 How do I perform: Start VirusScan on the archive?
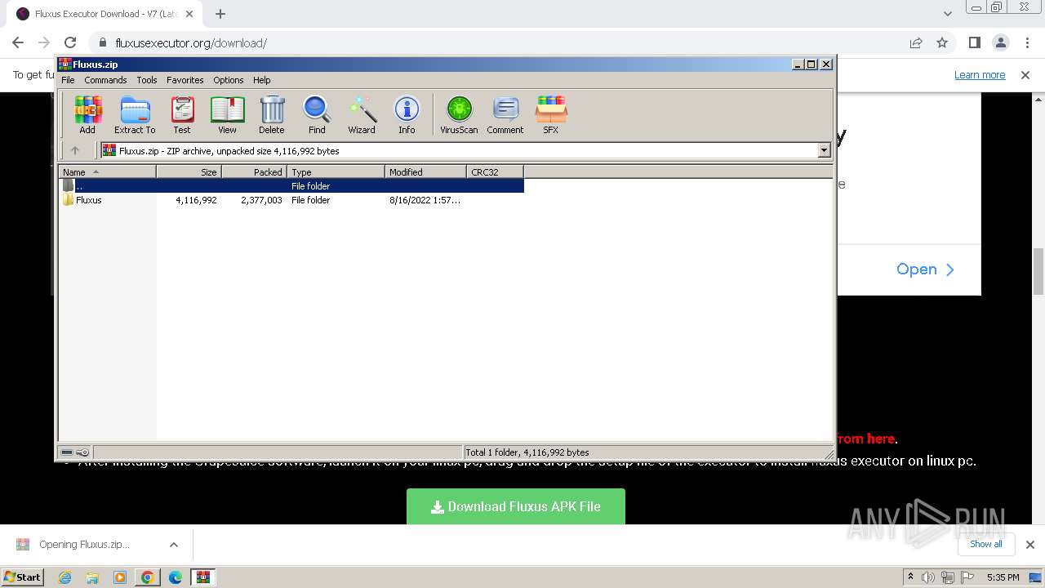click(x=459, y=114)
